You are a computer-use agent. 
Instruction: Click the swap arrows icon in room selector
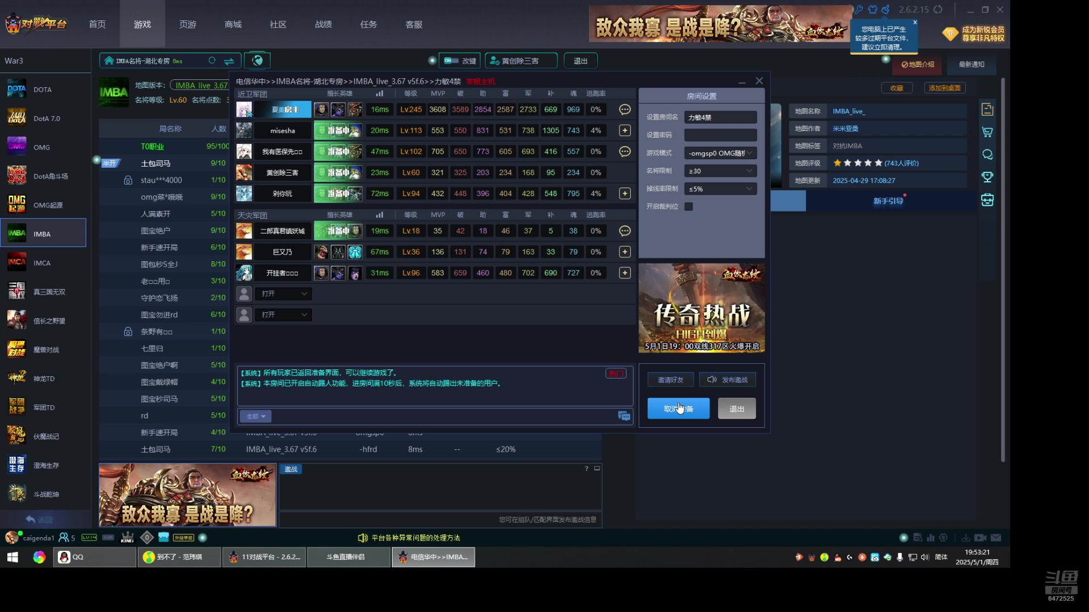tap(229, 61)
